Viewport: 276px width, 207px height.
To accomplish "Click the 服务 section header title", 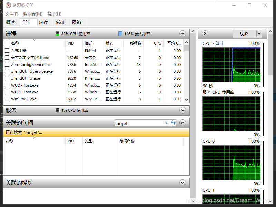I will coord(11,110).
